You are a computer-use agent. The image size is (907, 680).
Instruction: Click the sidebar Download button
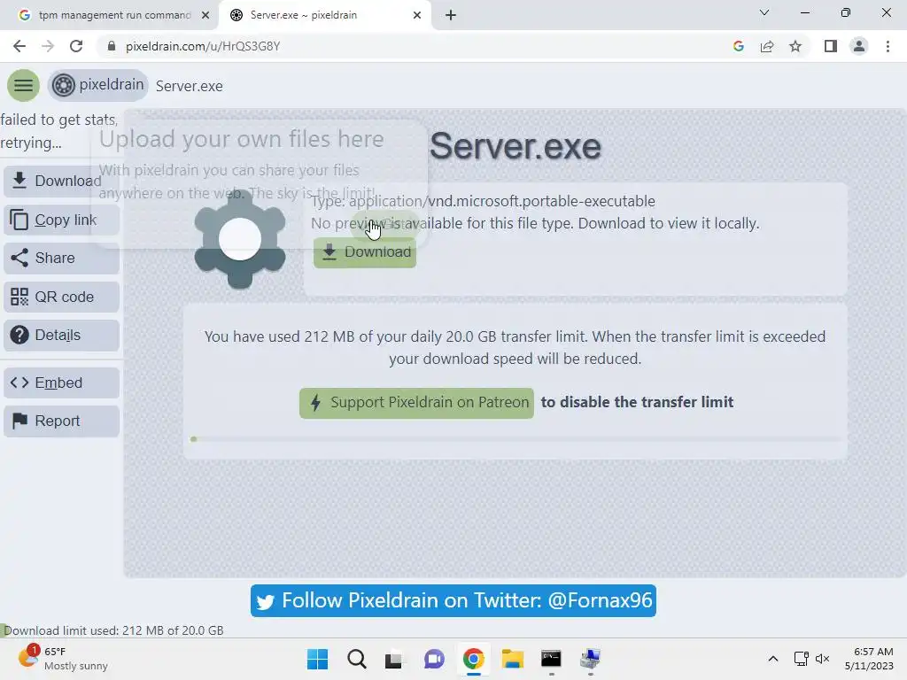[x=61, y=181]
